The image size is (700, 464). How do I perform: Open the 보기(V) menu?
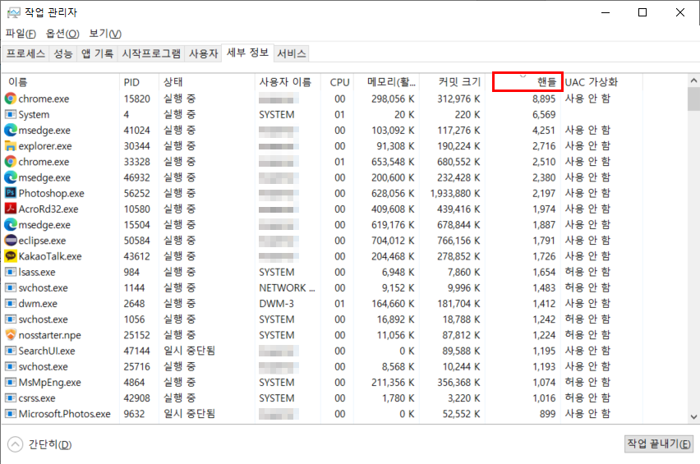pos(105,34)
